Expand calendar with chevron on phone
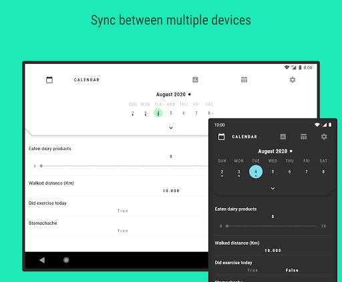Viewport: 342px width, 282px height. coord(273,188)
